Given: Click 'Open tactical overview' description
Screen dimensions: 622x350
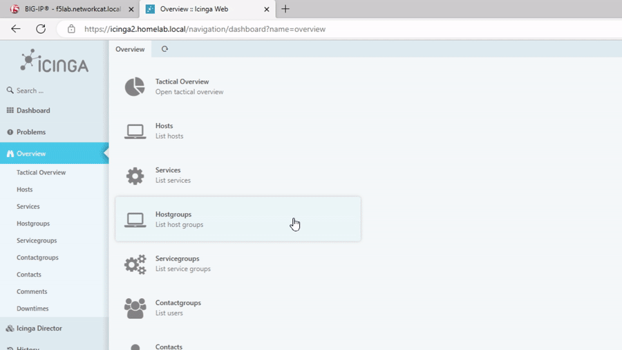Looking at the screenshot, I should 189,92.
